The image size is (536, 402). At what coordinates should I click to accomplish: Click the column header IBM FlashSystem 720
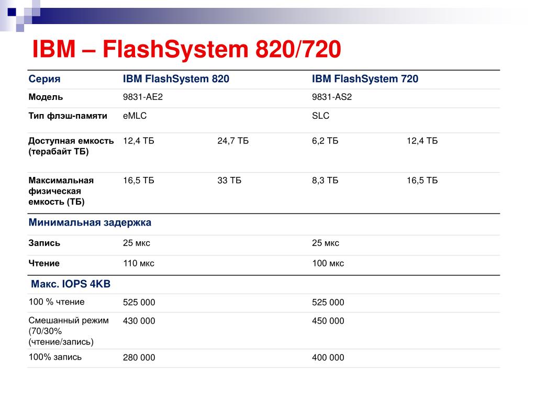[365, 79]
